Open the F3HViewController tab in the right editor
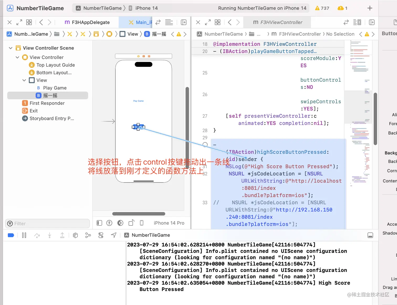 pyautogui.click(x=278, y=22)
